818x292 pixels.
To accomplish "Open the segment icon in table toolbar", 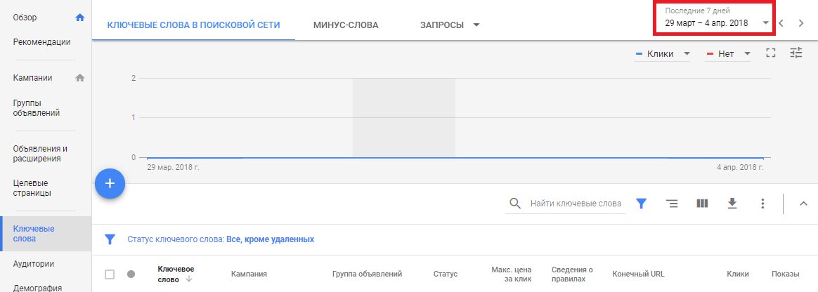I will tap(672, 204).
